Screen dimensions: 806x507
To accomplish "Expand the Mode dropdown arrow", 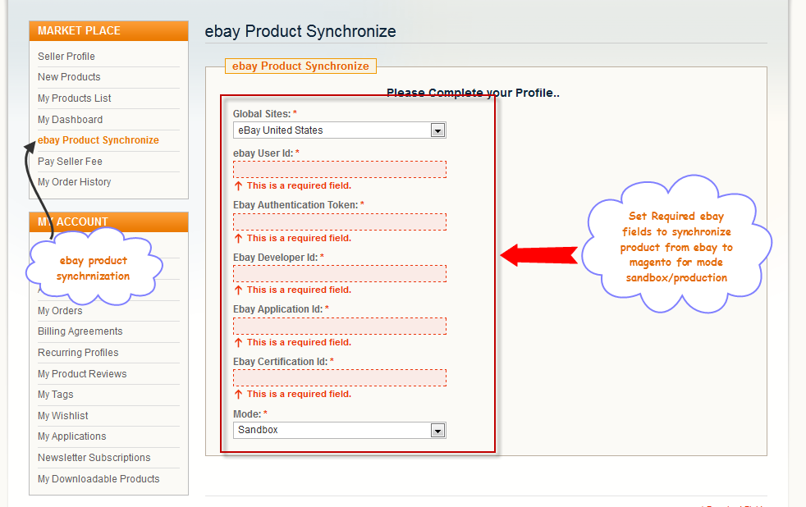I will click(x=437, y=431).
